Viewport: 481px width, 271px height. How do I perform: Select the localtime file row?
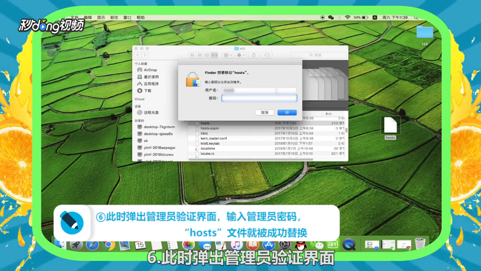[x=268, y=149]
